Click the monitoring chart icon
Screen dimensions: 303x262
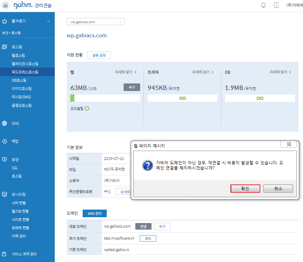click(x=4, y=194)
